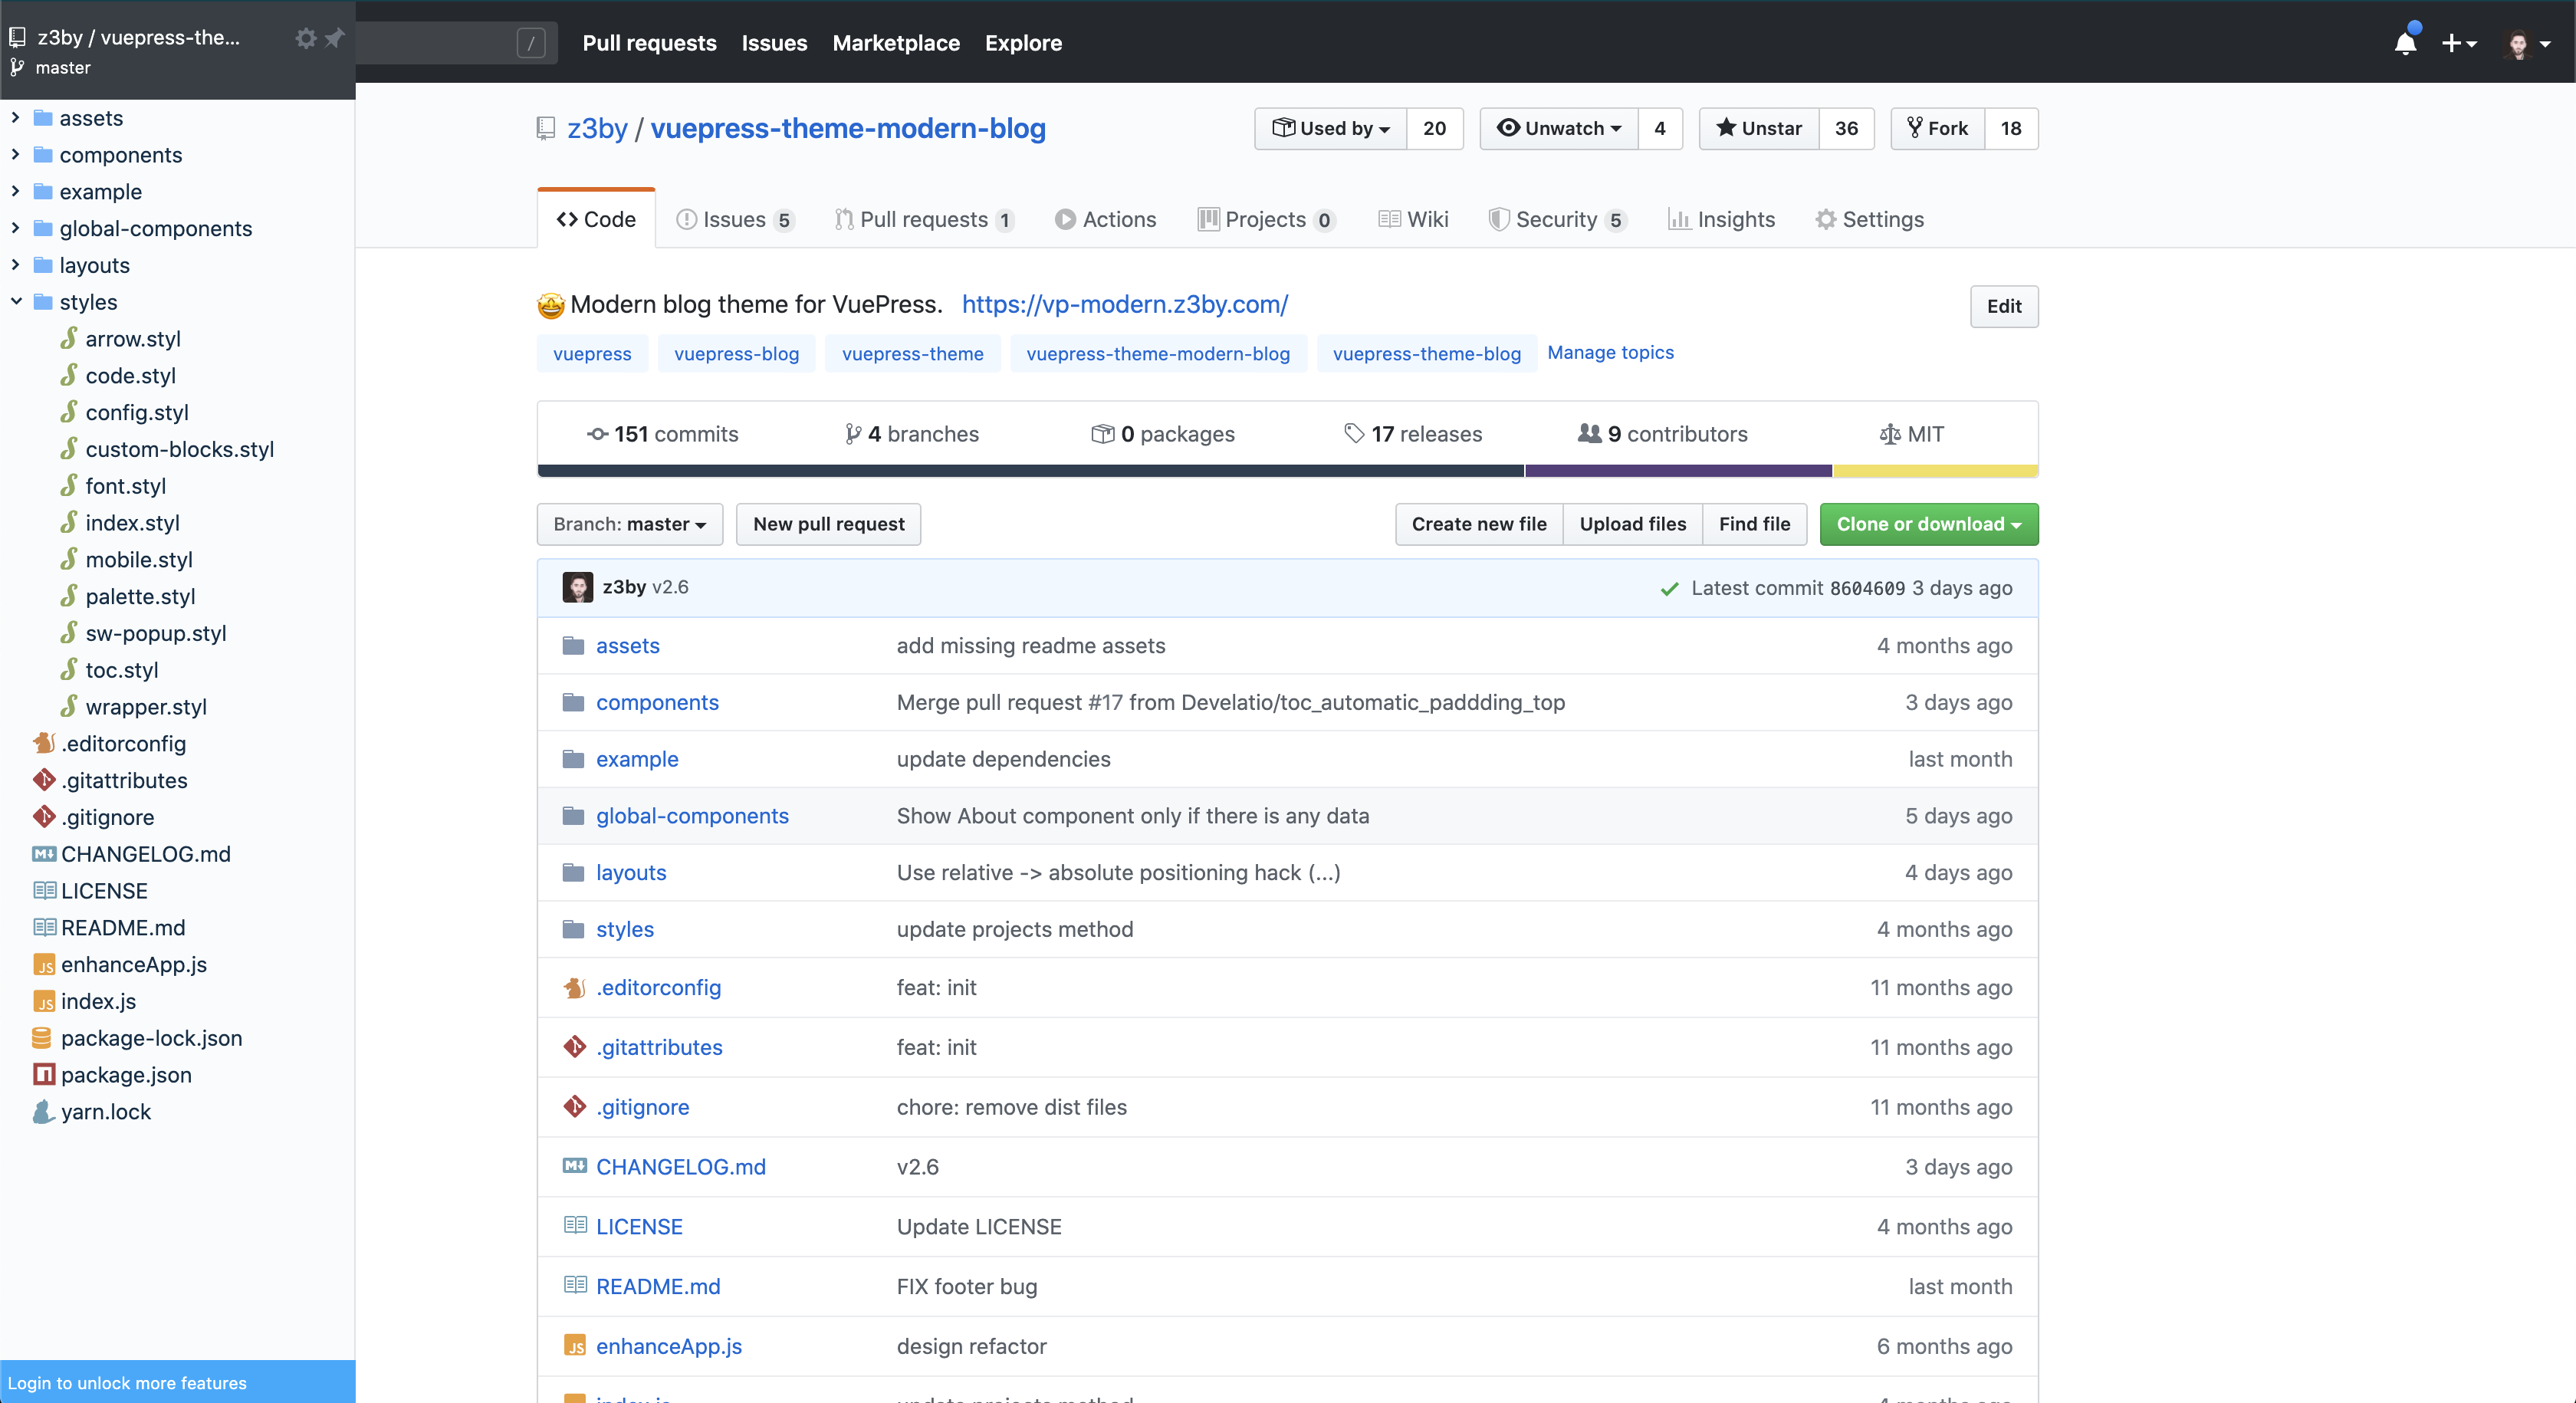Switch to the Issues tab
This screenshot has width=2576, height=1403.
click(734, 219)
